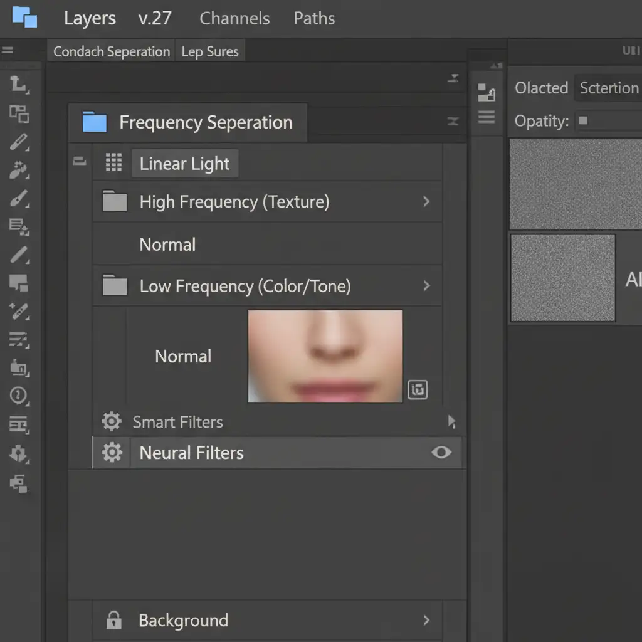Switch to the Channels tab
The image size is (642, 642).
click(234, 18)
